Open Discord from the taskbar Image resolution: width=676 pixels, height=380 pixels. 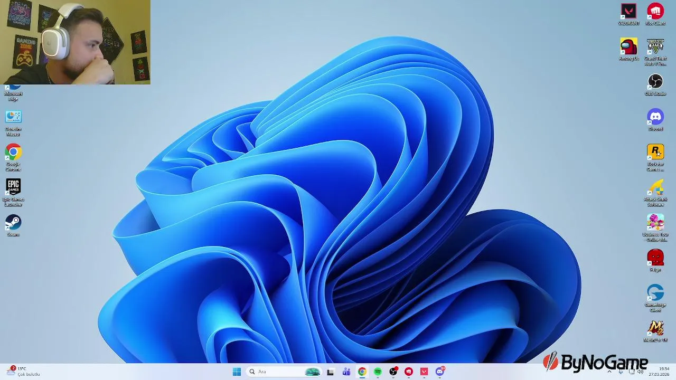(x=440, y=372)
